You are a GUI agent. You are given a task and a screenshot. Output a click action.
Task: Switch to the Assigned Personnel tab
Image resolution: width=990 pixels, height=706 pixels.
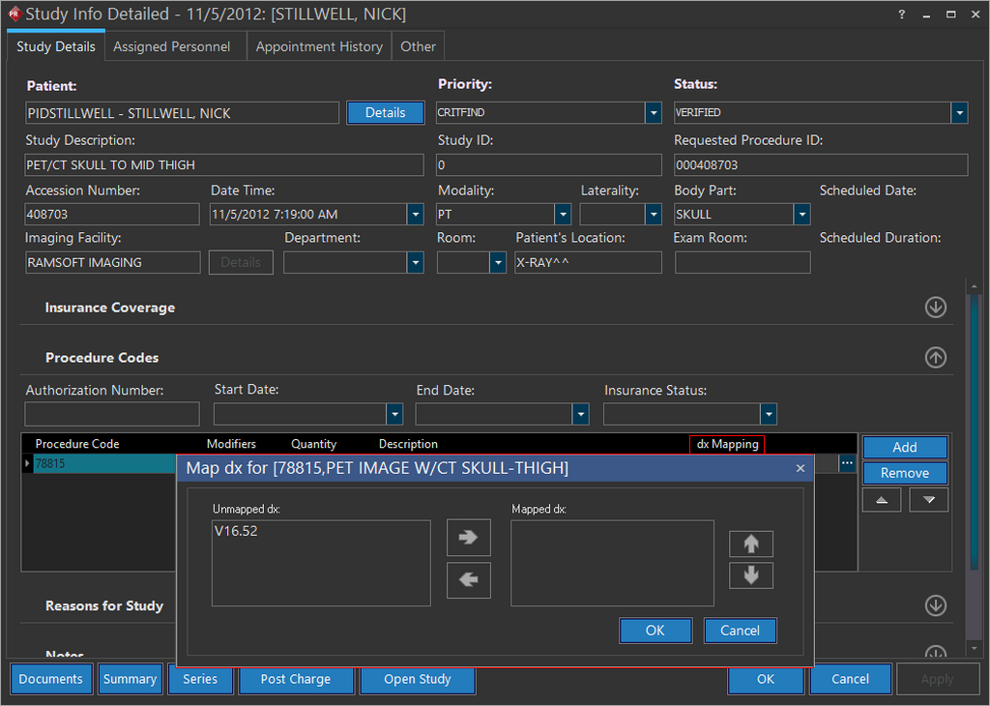(x=172, y=46)
